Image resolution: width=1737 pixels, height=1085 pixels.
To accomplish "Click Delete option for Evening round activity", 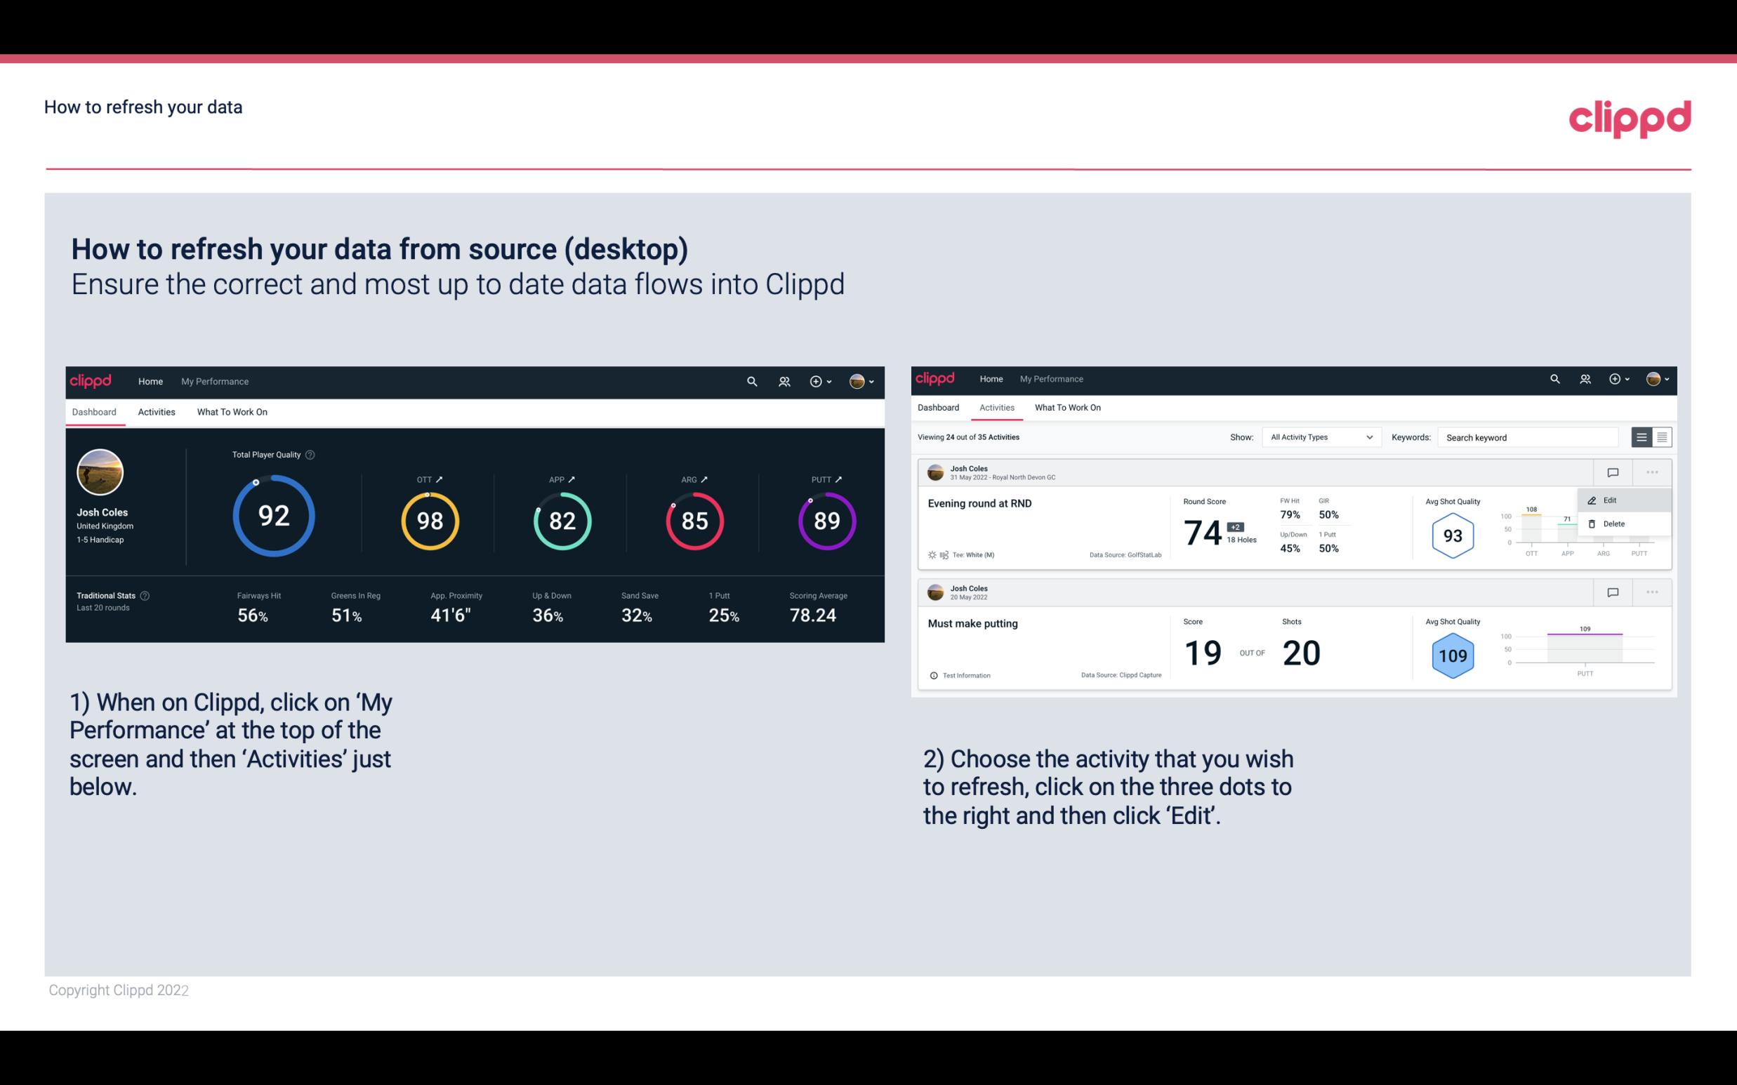I will pyautogui.click(x=1612, y=524).
